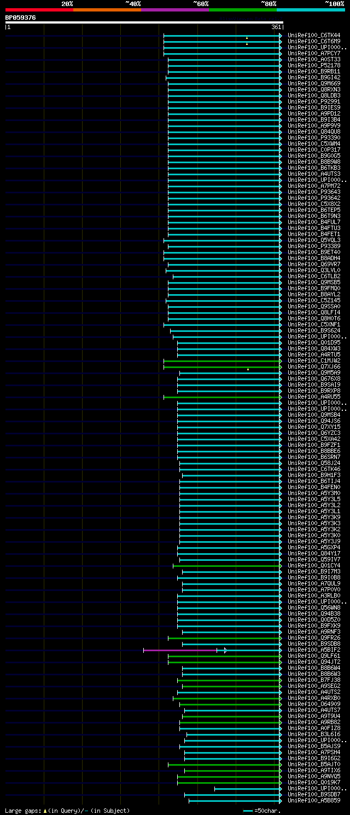Select the UniRef100_Q9M669 label
Image resolution: width=350 pixels, height=815 pixels.
coord(313,84)
